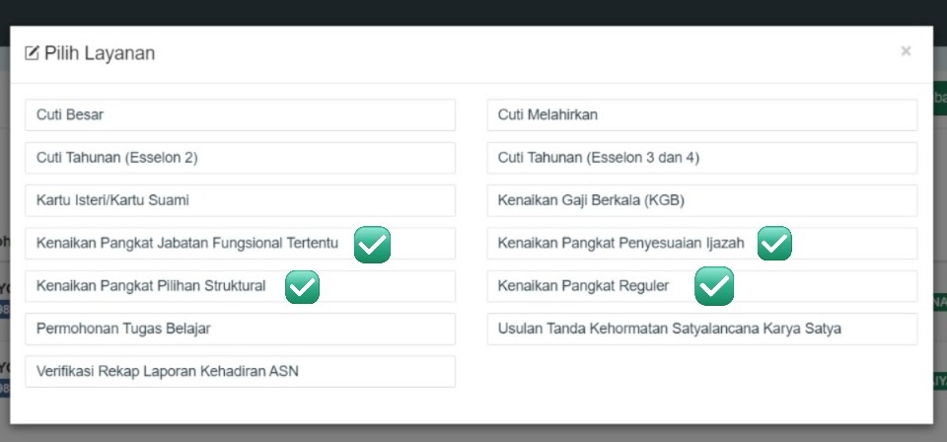The width and height of the screenshot is (947, 442).
Task: Pick Cuti Tahunan (Esselon 3 dan 4)
Action: pyautogui.click(x=701, y=158)
